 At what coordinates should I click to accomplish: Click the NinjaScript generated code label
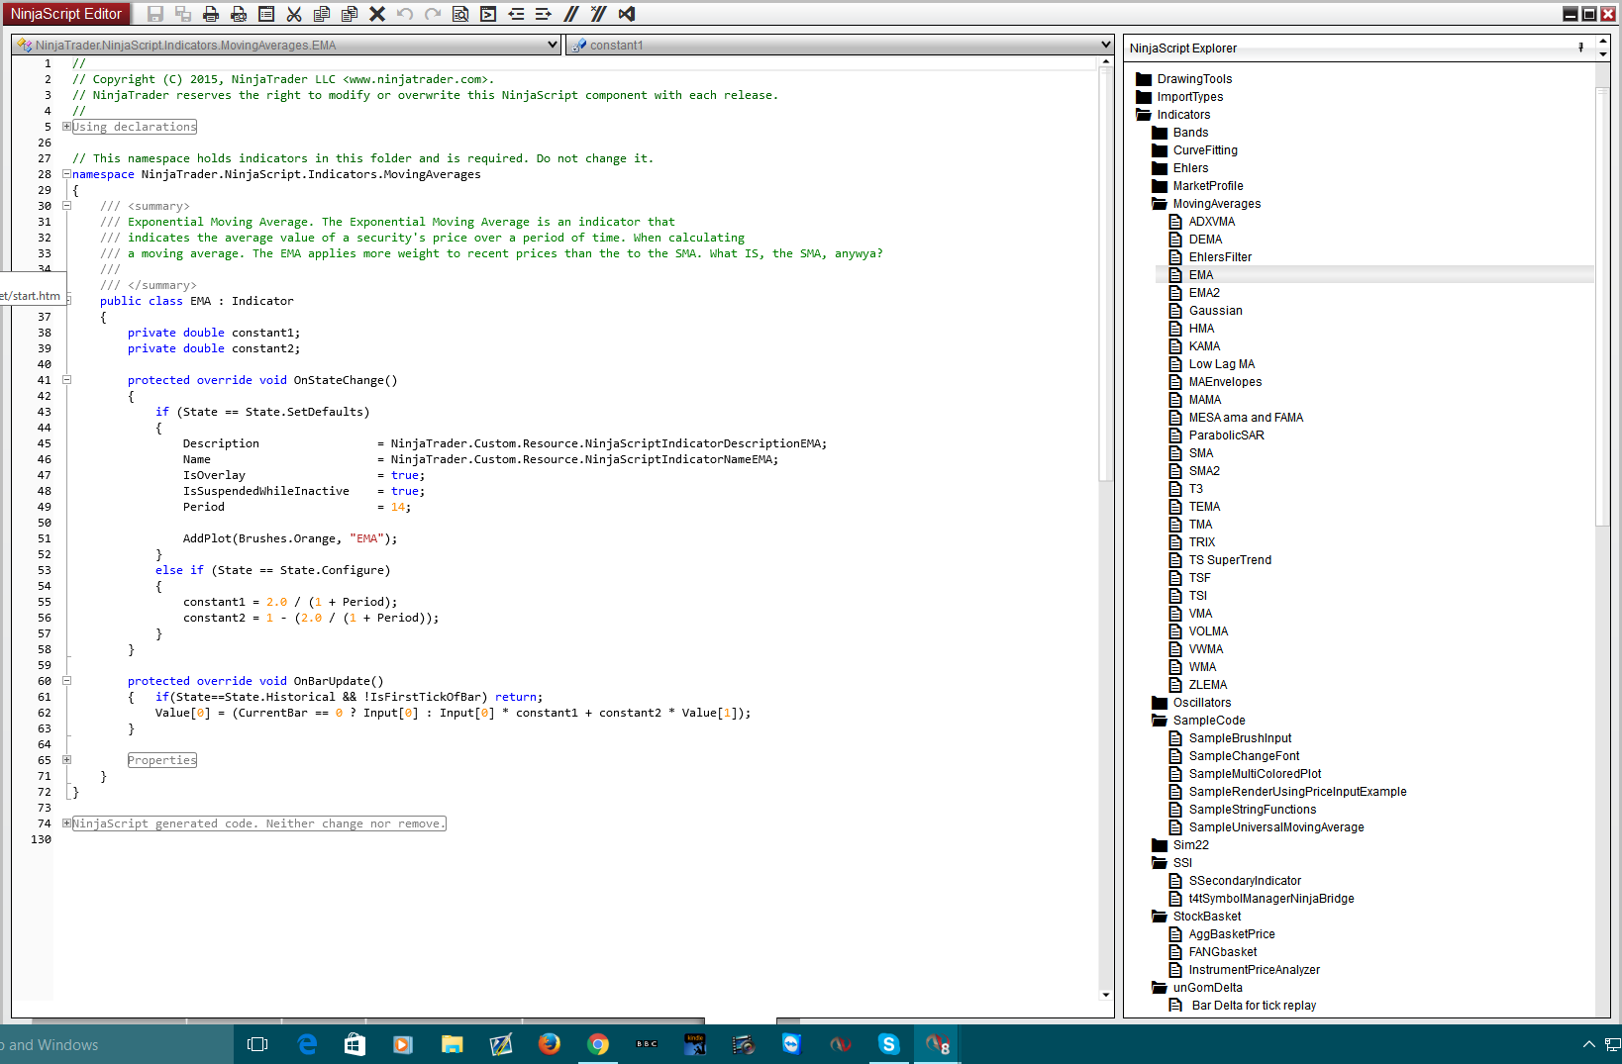click(x=259, y=823)
